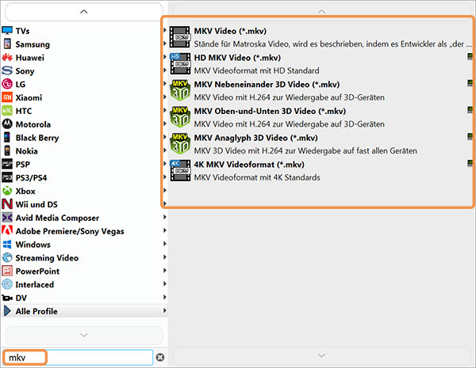Viewport: 476px width, 368px height.
Task: Click the Black Berry device icon
Action: 7,137
